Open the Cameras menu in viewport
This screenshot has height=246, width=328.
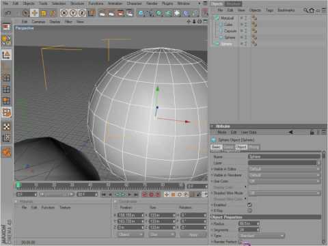[x=38, y=22]
